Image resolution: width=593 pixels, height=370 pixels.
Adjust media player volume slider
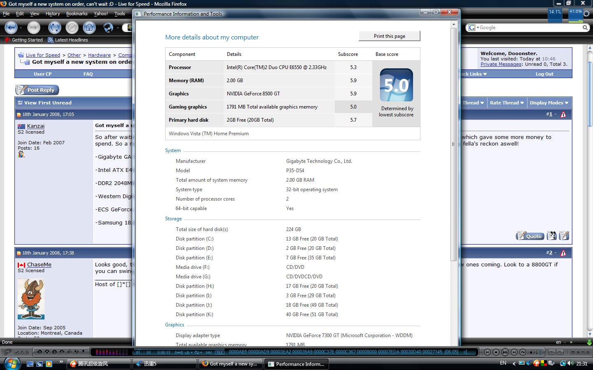[540, 352]
